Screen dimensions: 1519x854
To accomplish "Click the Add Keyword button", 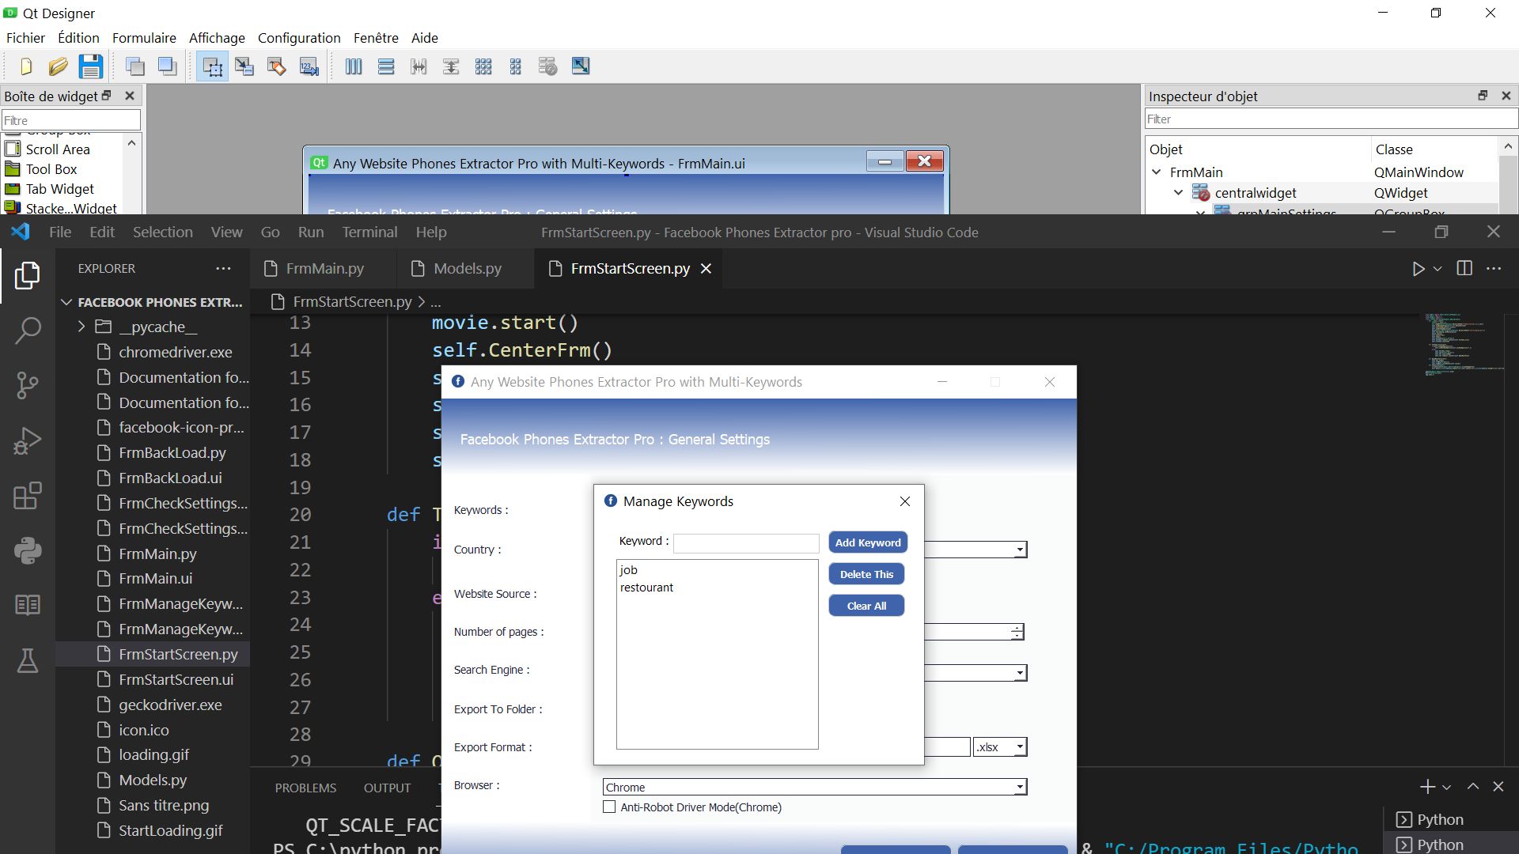I will click(868, 542).
